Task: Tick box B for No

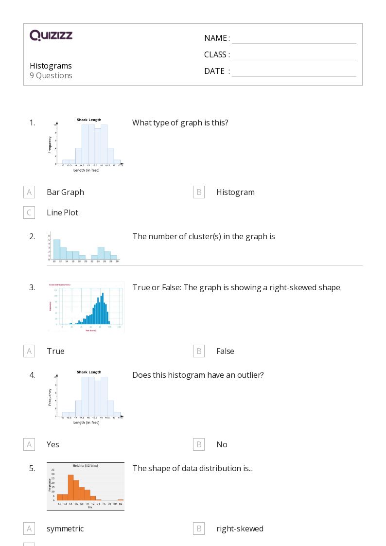Action: (198, 444)
